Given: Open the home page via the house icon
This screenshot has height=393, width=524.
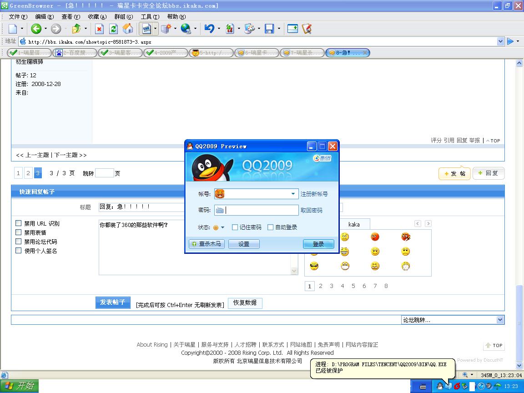Looking at the screenshot, I should (128, 29).
